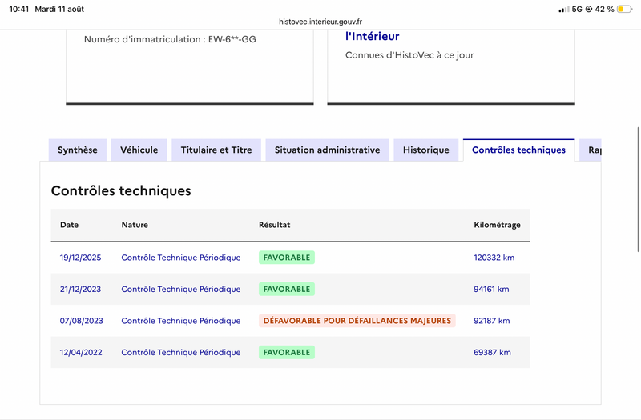
Task: Open the partially visible Rap tab
Action: (x=591, y=150)
